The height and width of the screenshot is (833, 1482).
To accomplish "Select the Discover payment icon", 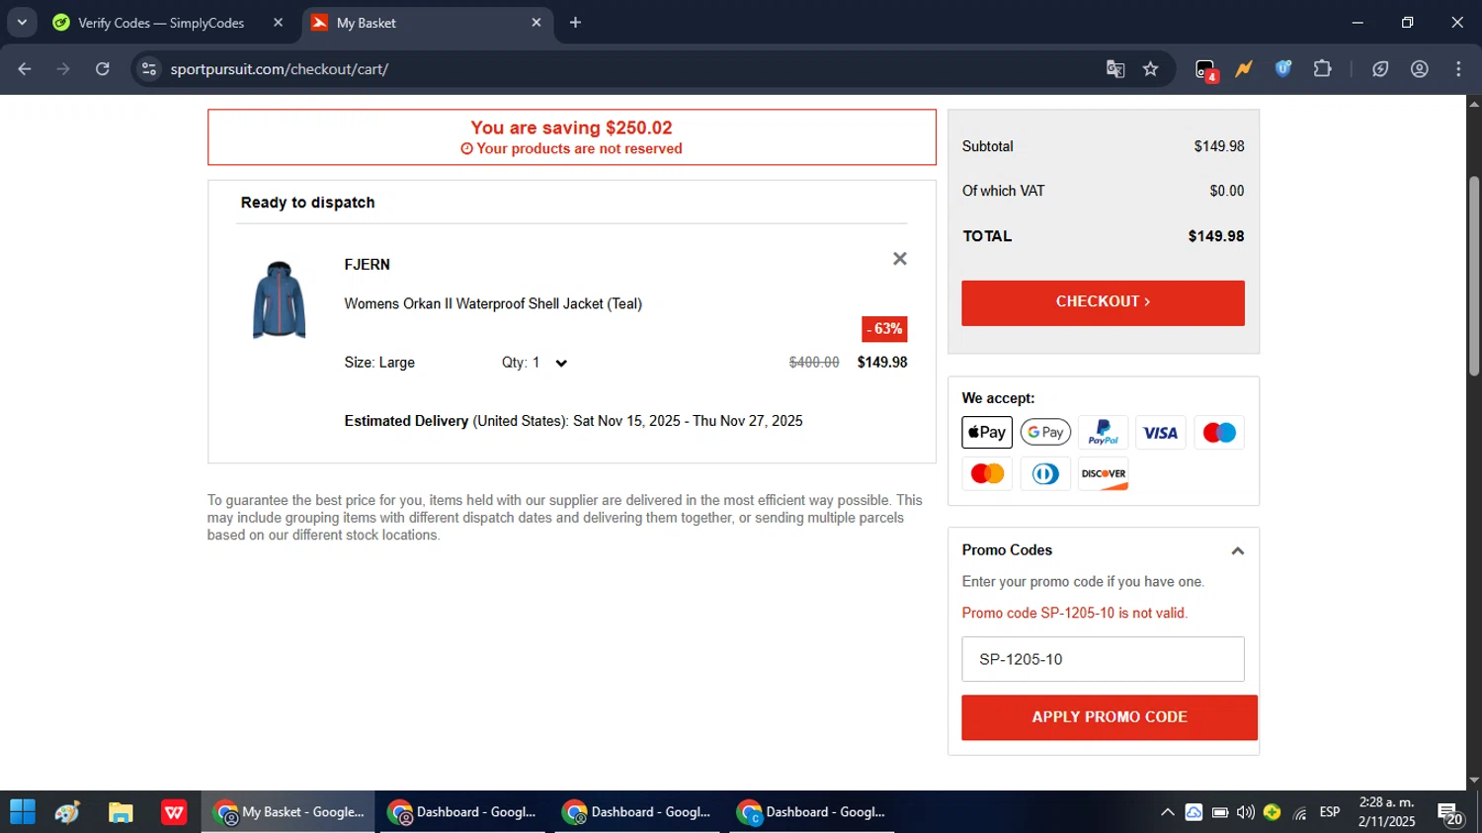I will tap(1103, 474).
